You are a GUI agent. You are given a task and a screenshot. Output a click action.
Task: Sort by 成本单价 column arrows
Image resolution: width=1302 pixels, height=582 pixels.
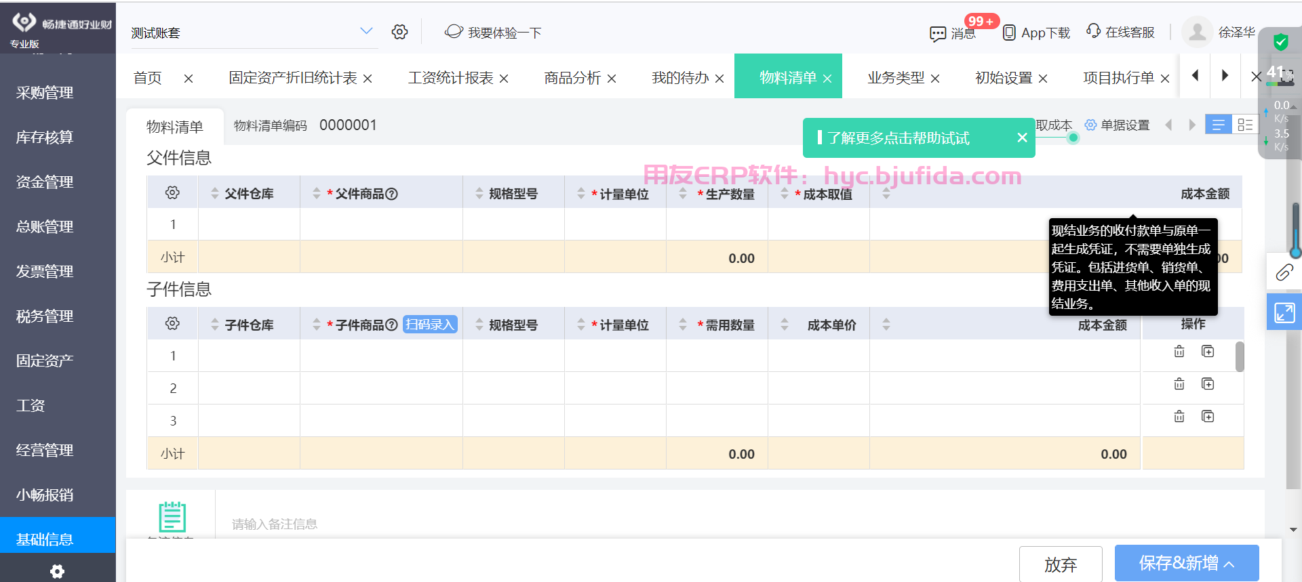pyautogui.click(x=785, y=325)
